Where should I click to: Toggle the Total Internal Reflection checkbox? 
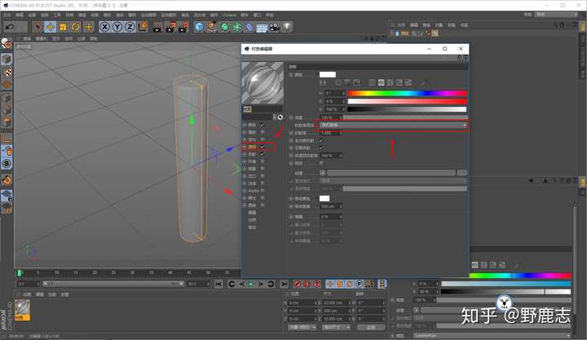321,140
